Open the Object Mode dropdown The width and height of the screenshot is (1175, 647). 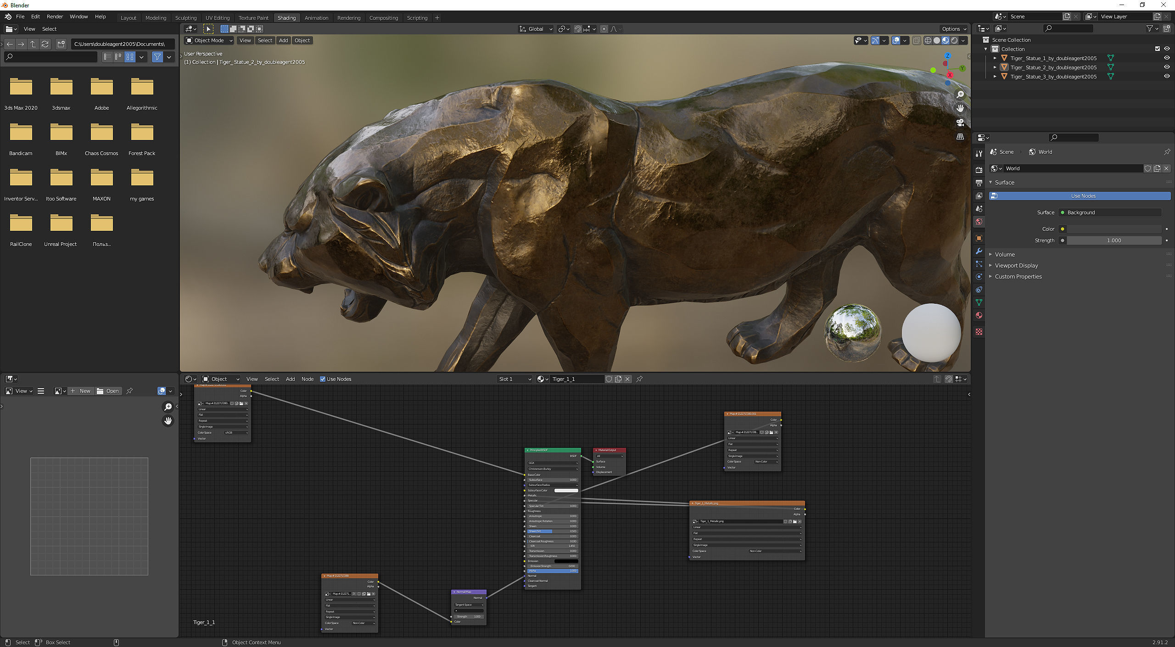pyautogui.click(x=209, y=40)
